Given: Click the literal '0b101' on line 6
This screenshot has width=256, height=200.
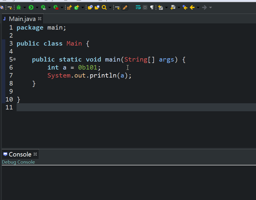Looking at the screenshot, I should click(x=88, y=67).
